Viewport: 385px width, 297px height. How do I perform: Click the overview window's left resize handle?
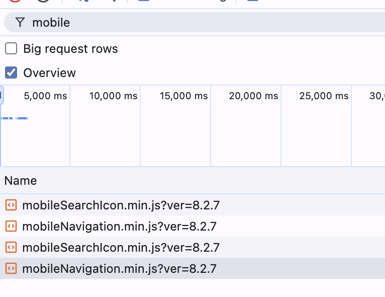pos(2,95)
